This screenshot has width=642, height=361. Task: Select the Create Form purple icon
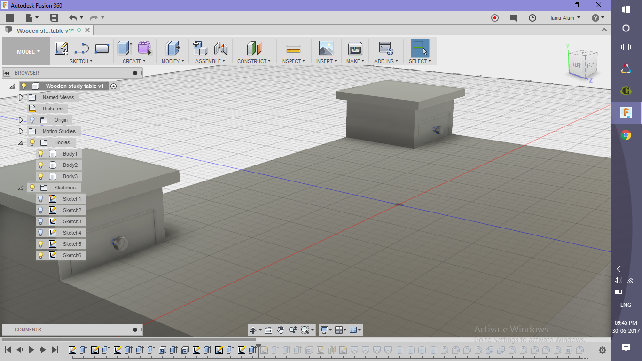click(145, 48)
